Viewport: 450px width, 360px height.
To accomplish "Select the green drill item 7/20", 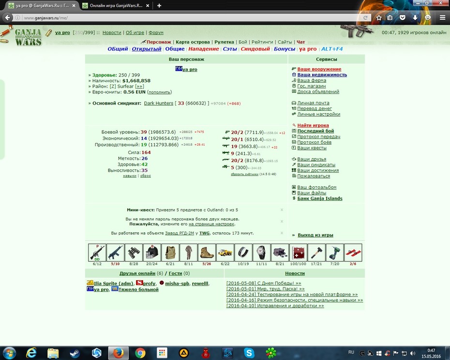I will point(335,253).
